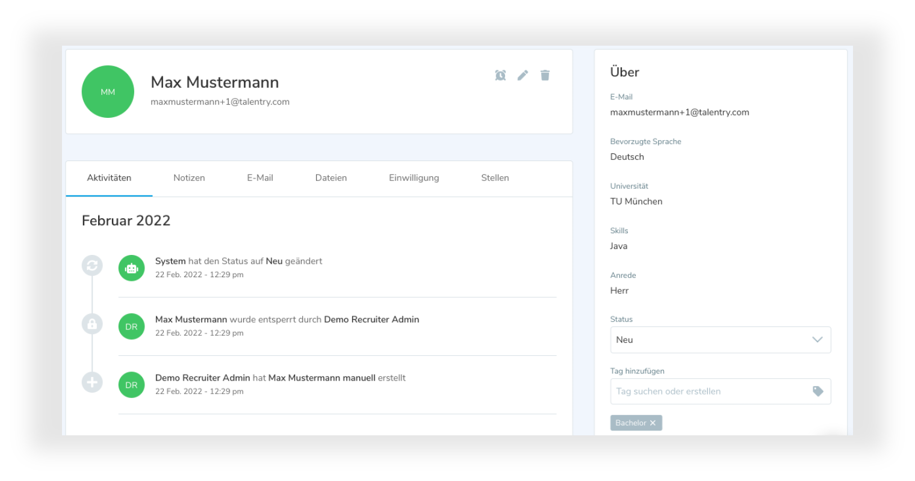Click the tag icon in the tag field
This screenshot has height=481, width=915.
click(x=817, y=391)
